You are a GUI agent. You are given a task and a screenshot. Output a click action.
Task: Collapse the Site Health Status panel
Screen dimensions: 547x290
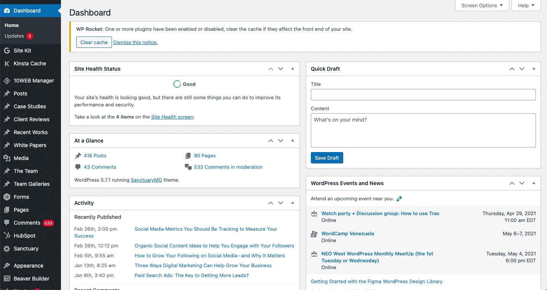[x=293, y=69]
